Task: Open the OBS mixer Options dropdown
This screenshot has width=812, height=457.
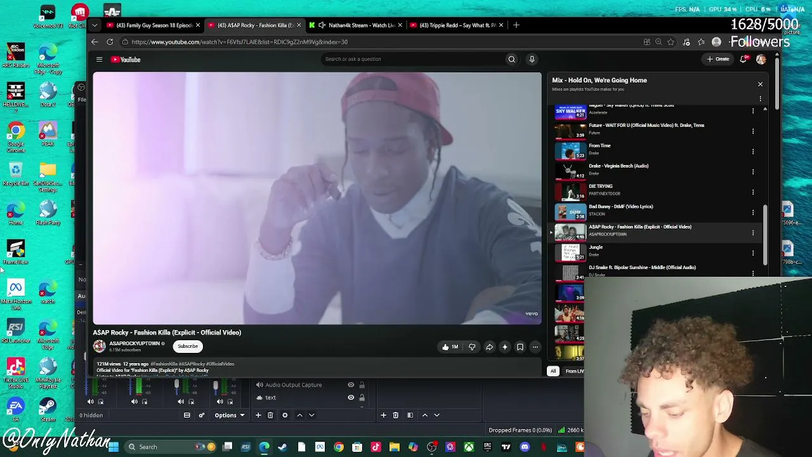Action: 229,415
